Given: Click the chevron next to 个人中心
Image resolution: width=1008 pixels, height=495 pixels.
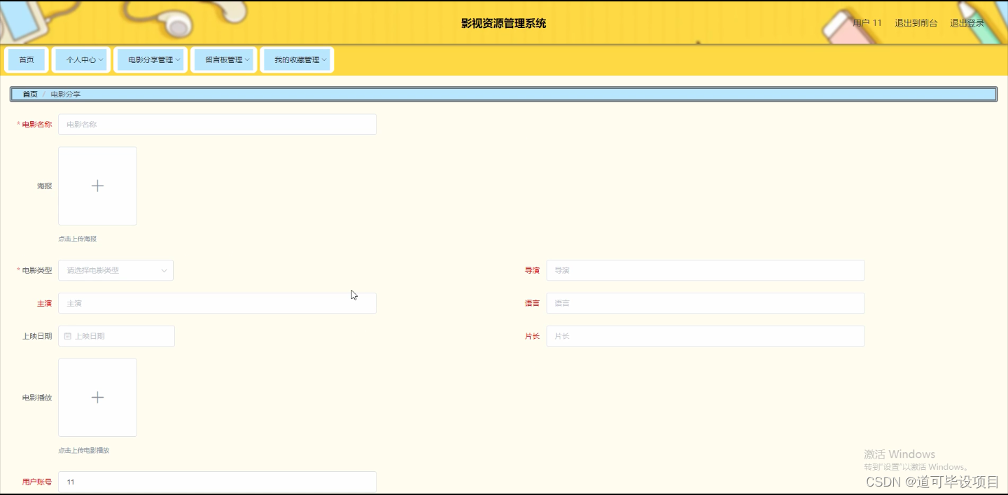Looking at the screenshot, I should point(102,60).
